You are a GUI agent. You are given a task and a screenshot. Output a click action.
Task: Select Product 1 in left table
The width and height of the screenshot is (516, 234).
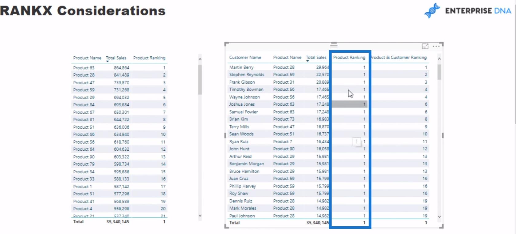click(x=82, y=187)
